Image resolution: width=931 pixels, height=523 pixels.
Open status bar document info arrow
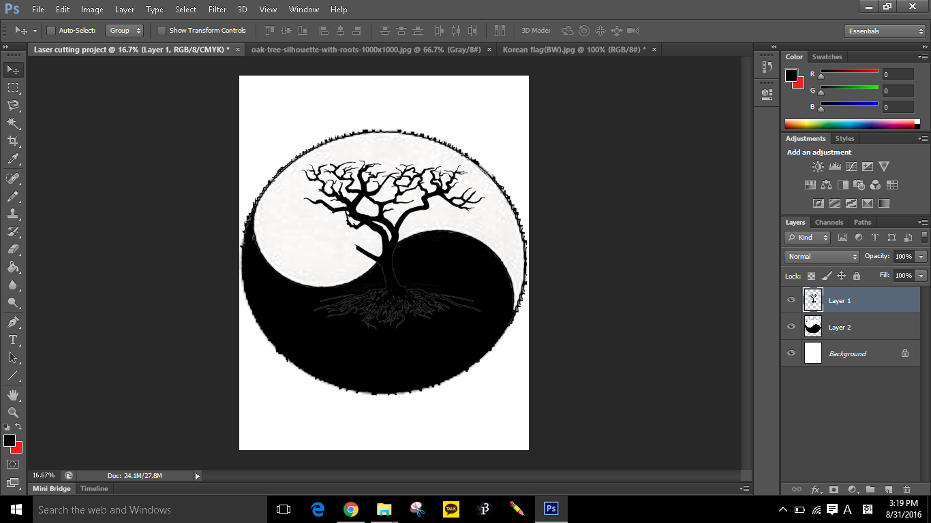coord(198,476)
